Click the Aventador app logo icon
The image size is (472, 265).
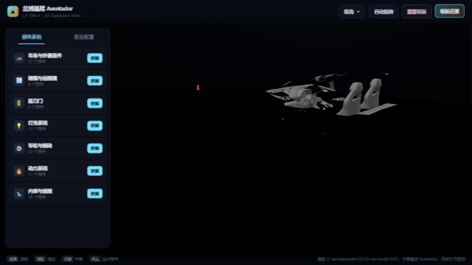click(13, 11)
